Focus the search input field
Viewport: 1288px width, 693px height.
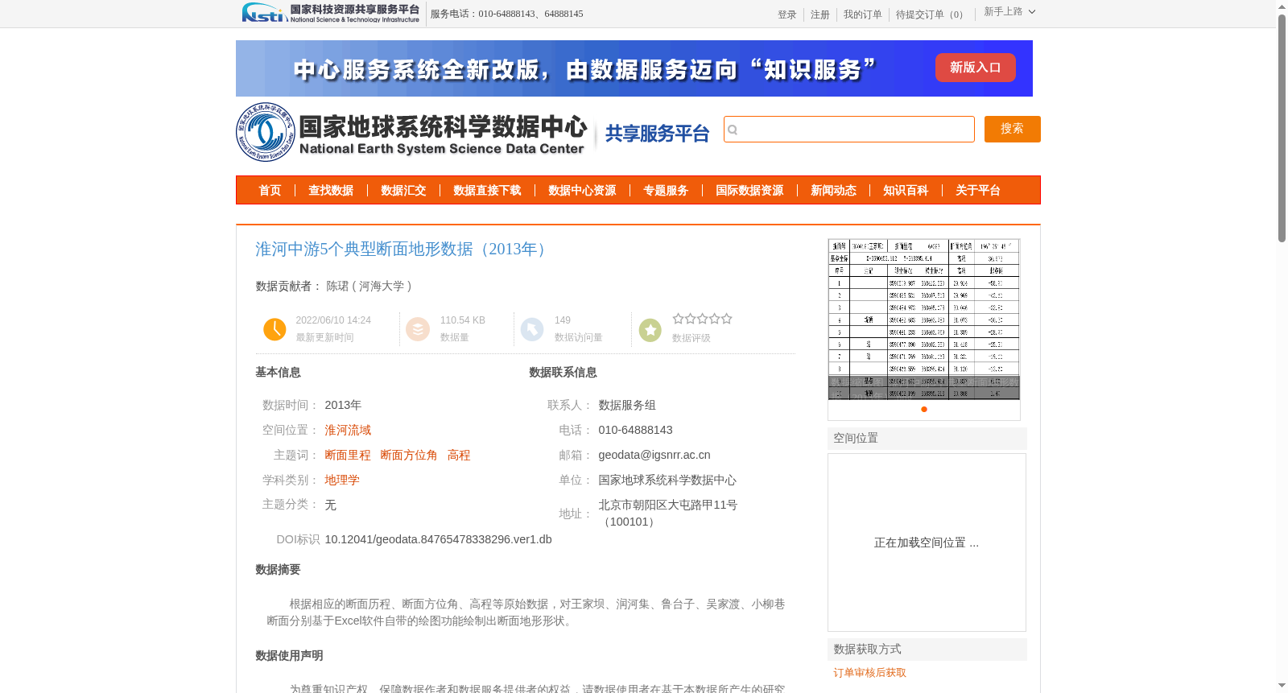point(849,130)
